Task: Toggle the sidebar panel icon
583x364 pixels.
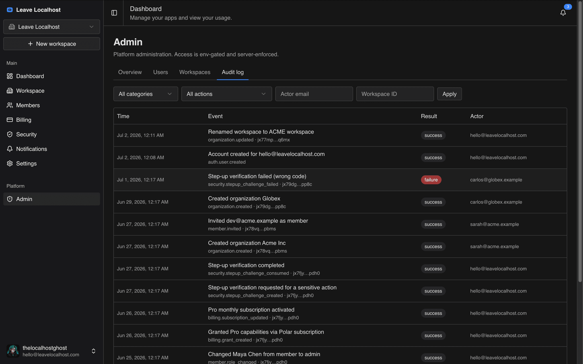Action: 114,13
